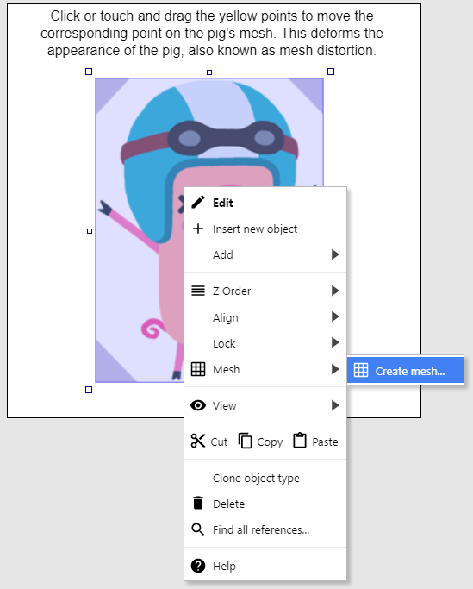Click the pencil Edit icon
This screenshot has height=589, width=473.
point(198,202)
